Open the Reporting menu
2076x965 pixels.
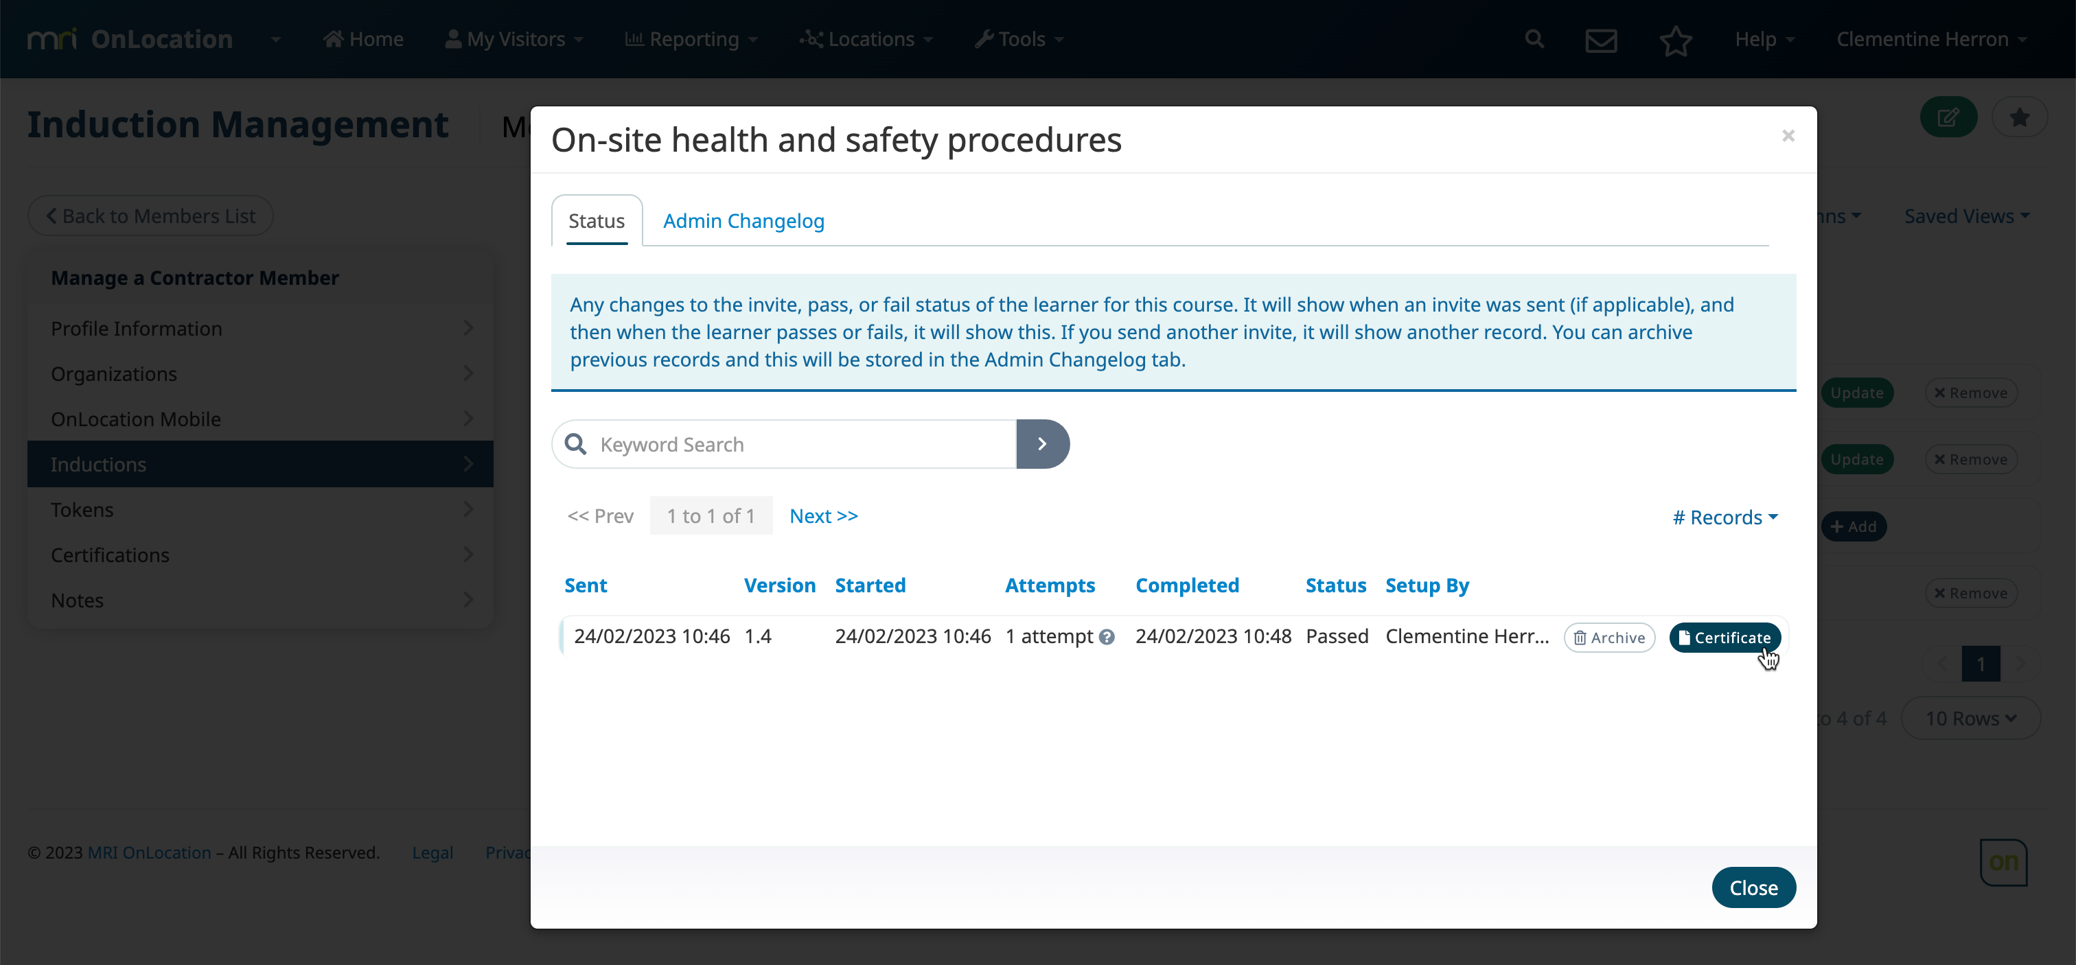691,38
